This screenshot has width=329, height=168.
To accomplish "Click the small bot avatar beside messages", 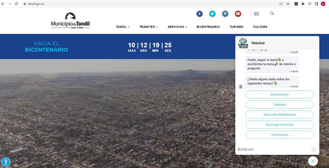I will click(x=241, y=87).
